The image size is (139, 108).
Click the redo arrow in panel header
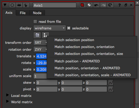(x=103, y=5)
